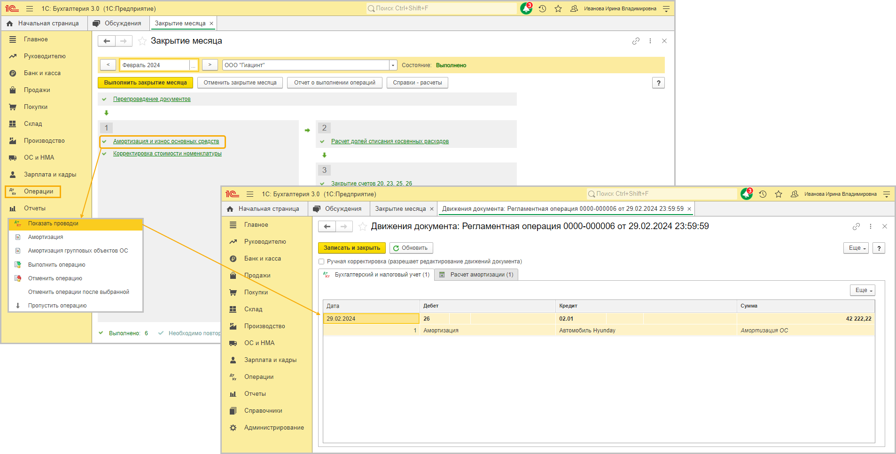Switch to Начальная страница tab in back window
The image size is (896, 454).
43,23
